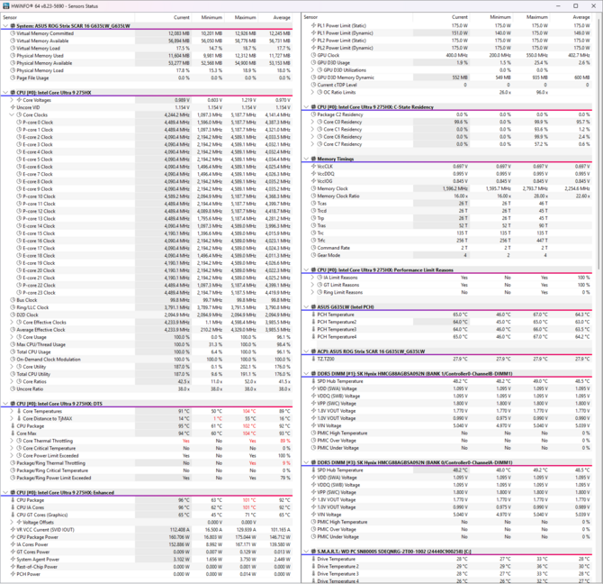Viewport: 603px width, 584px height.
Task: Click the clock icon beside Memory Clock
Action: [313, 188]
